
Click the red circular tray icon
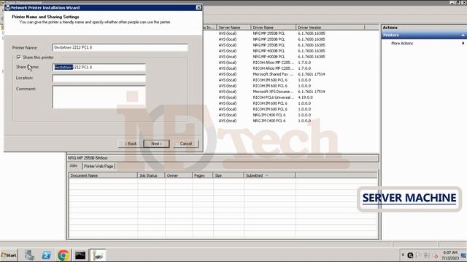(435, 255)
